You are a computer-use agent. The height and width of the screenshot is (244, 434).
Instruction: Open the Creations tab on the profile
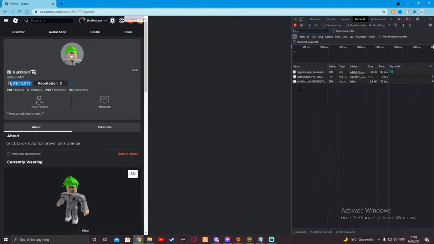[x=105, y=127]
